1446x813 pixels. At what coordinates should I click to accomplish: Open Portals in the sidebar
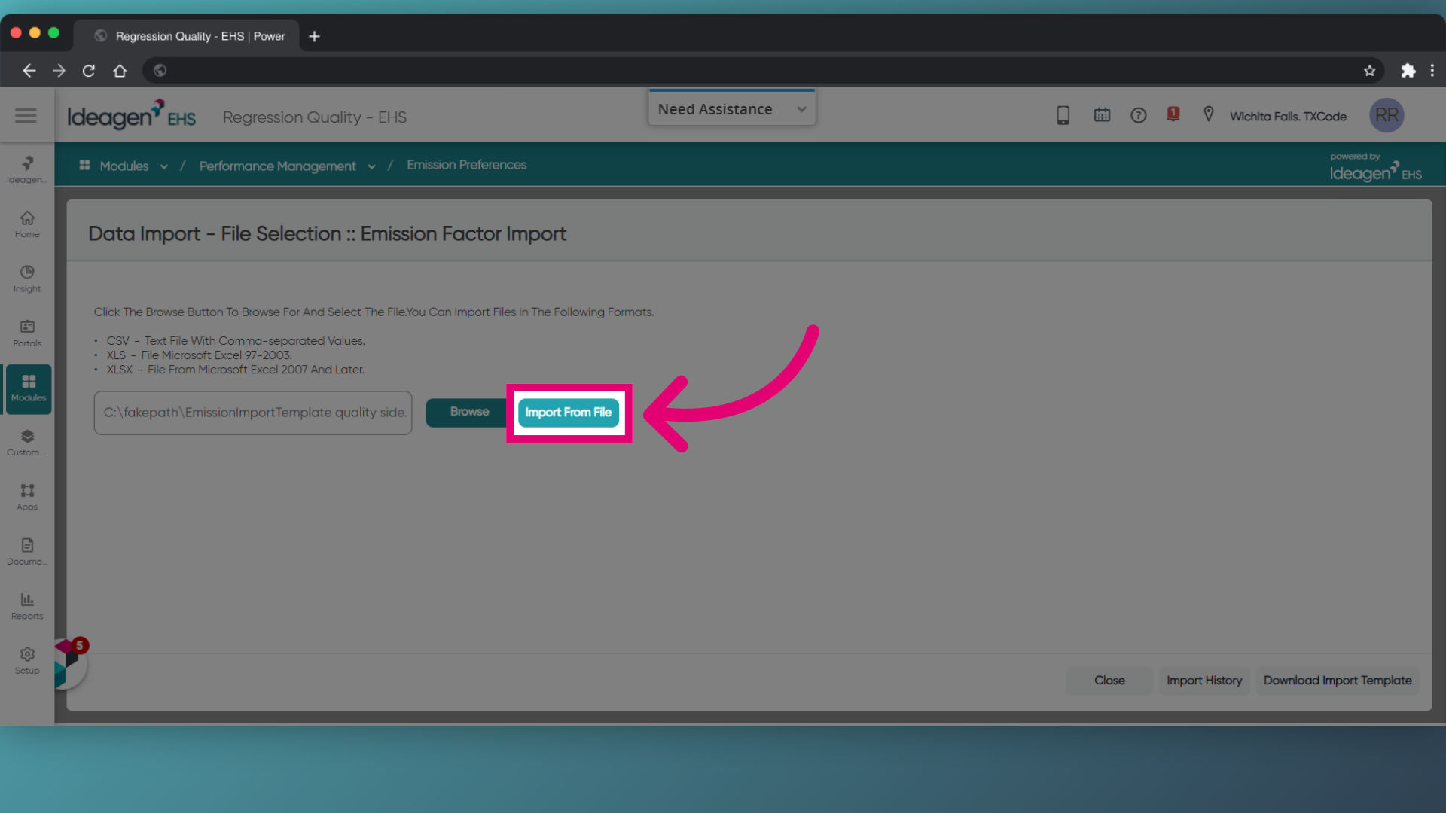27,333
